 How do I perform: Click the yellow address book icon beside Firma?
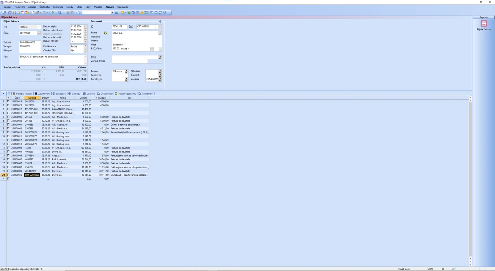tap(105, 33)
